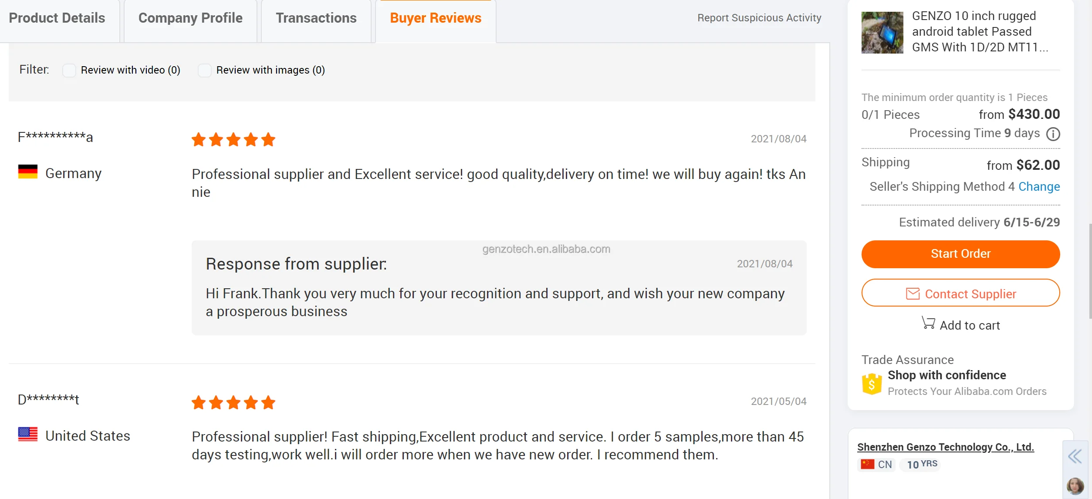The height and width of the screenshot is (499, 1092).
Task: Open the Company Profile tab
Action: coord(190,18)
